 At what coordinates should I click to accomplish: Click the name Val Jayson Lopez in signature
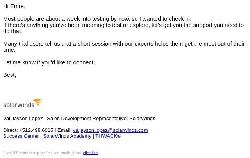point(23,119)
